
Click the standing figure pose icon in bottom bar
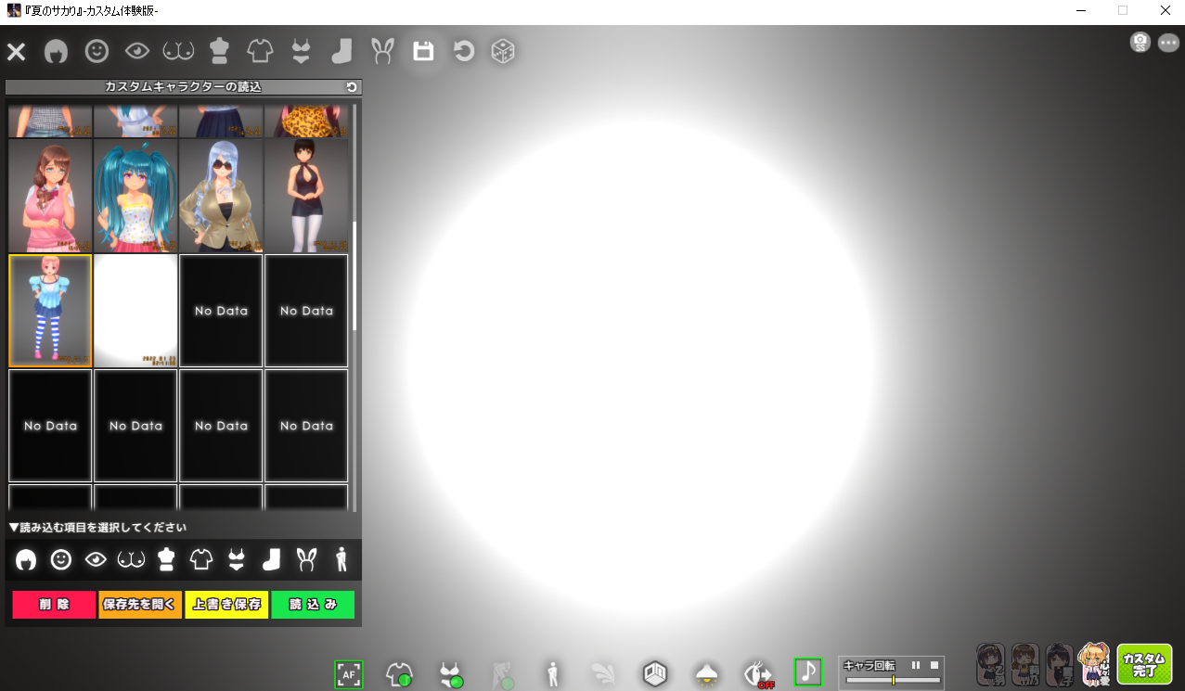[553, 674]
